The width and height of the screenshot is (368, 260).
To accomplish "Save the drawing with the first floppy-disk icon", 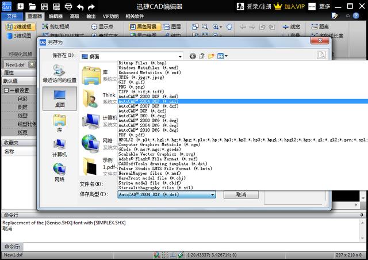I will click(44, 6).
